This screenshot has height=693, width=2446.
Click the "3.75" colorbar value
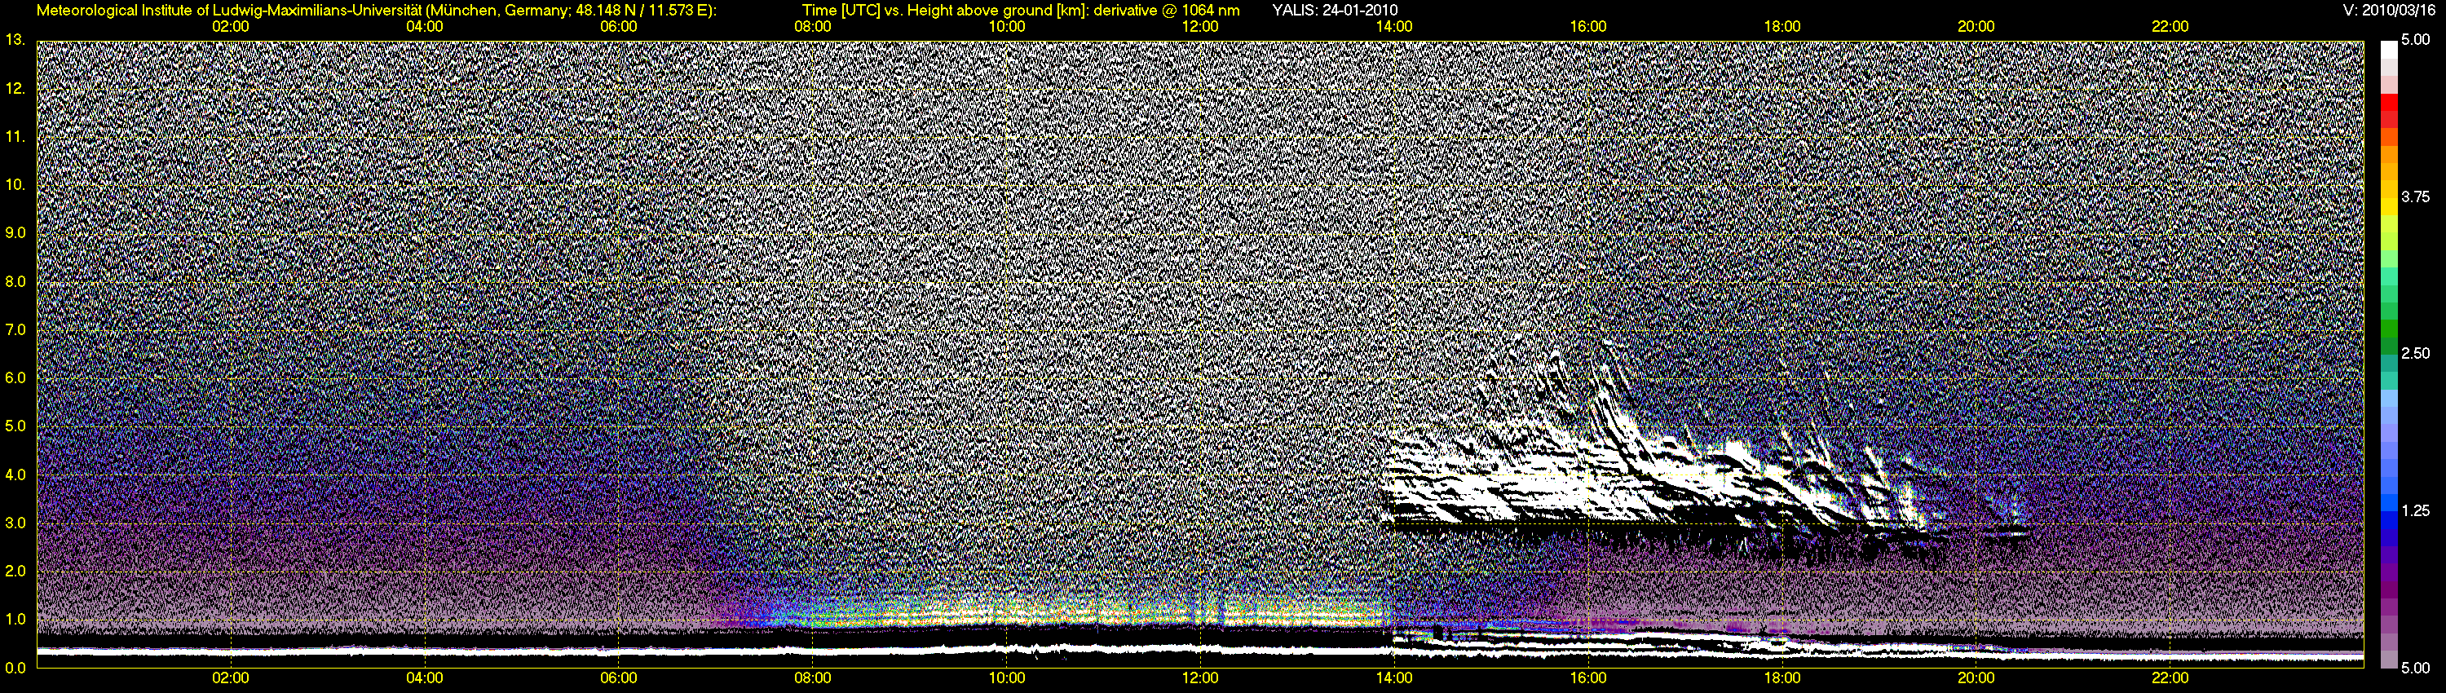pos(2415,196)
